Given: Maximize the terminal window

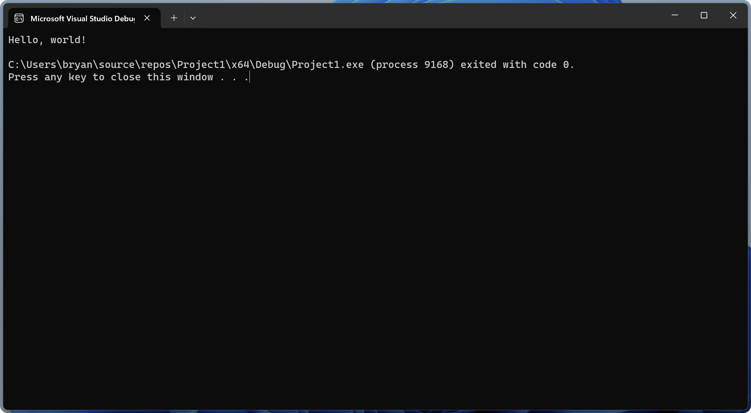Looking at the screenshot, I should (704, 15).
